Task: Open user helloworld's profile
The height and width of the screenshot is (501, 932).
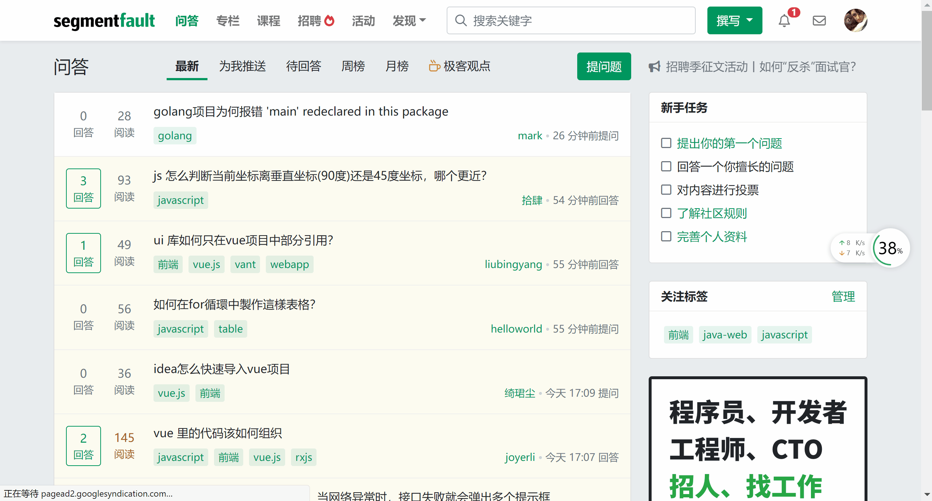Action: (516, 329)
